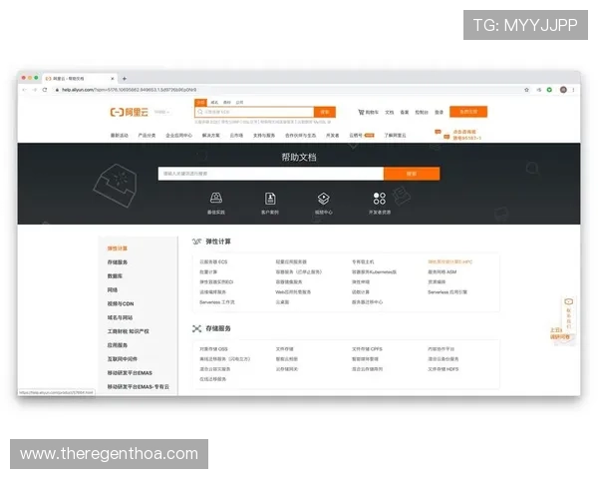598x479 pixels.
Task: Click the 最佳实践 icon in dark banner
Action: [215, 200]
